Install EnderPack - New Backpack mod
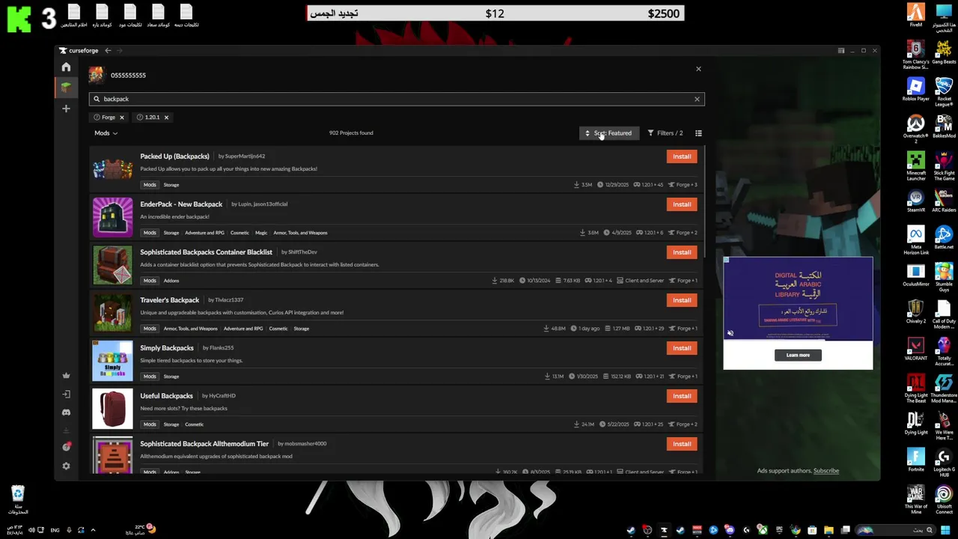Screen dimensions: 958x539 pyautogui.click(x=681, y=204)
